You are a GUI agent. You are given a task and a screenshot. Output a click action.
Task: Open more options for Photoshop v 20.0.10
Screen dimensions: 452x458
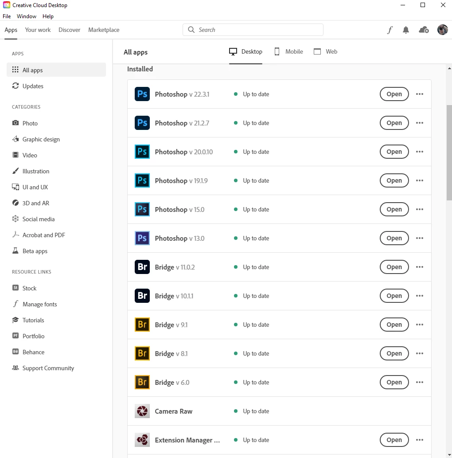point(420,152)
